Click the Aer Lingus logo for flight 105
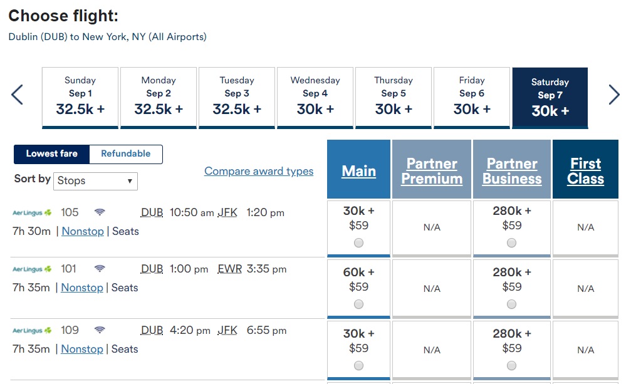 (32, 213)
